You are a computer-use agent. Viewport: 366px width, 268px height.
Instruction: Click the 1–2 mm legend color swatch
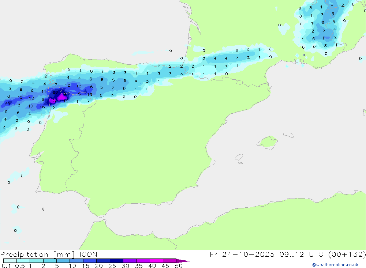click(x=36, y=261)
